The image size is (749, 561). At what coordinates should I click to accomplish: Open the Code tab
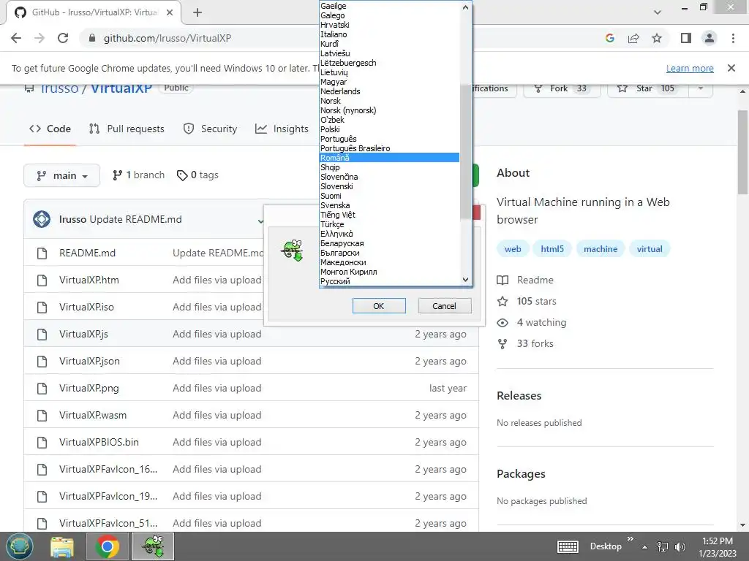50,129
